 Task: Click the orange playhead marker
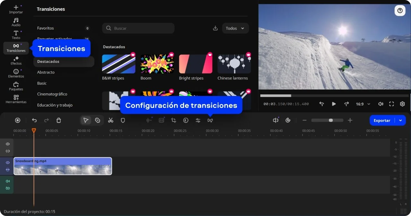point(34,130)
